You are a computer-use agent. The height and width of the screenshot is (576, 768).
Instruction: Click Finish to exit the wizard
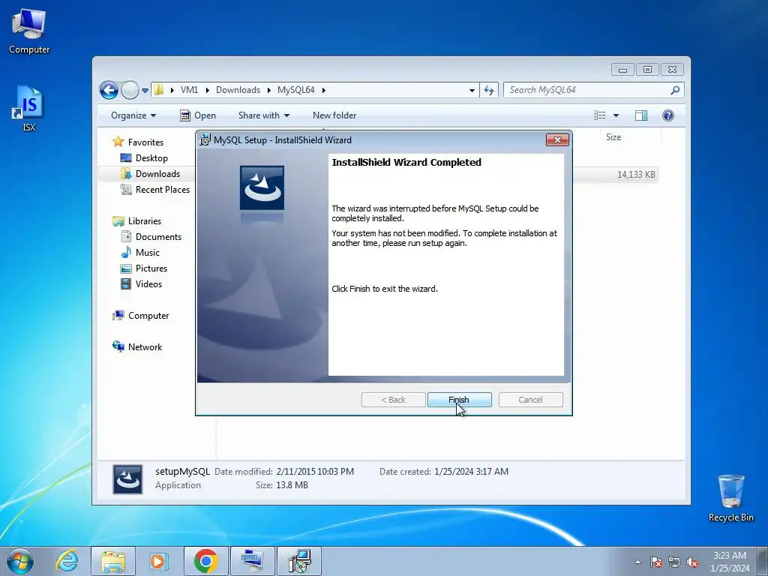click(x=460, y=400)
